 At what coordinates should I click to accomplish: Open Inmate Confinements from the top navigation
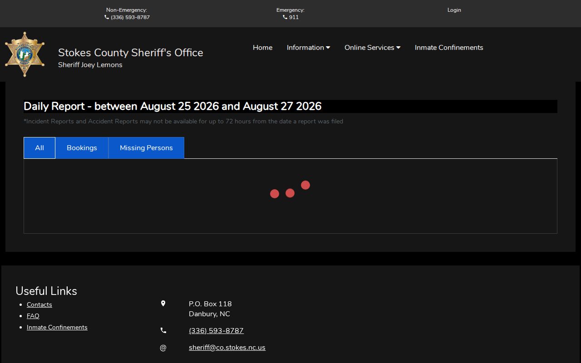(x=449, y=48)
